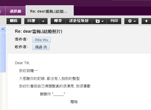The image size is (151, 110).
Task: Click sender chip Rita Wu
Action: [42, 40]
